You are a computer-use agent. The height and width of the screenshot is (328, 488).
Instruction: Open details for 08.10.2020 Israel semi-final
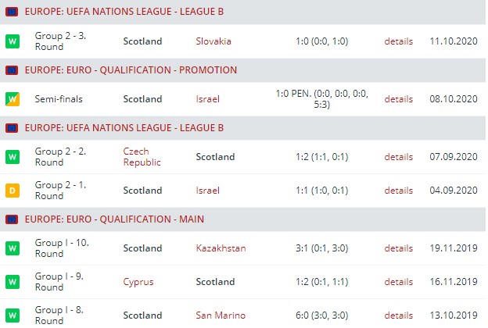tap(398, 99)
